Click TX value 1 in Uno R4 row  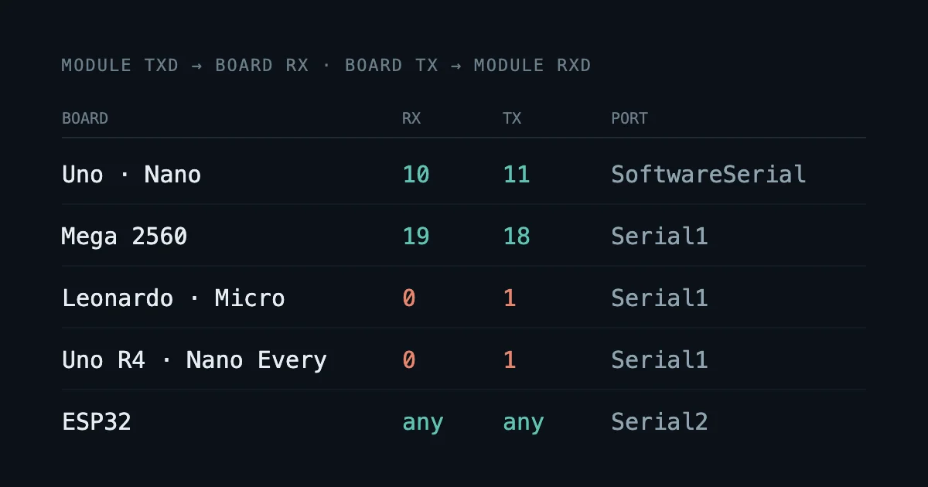tap(510, 359)
